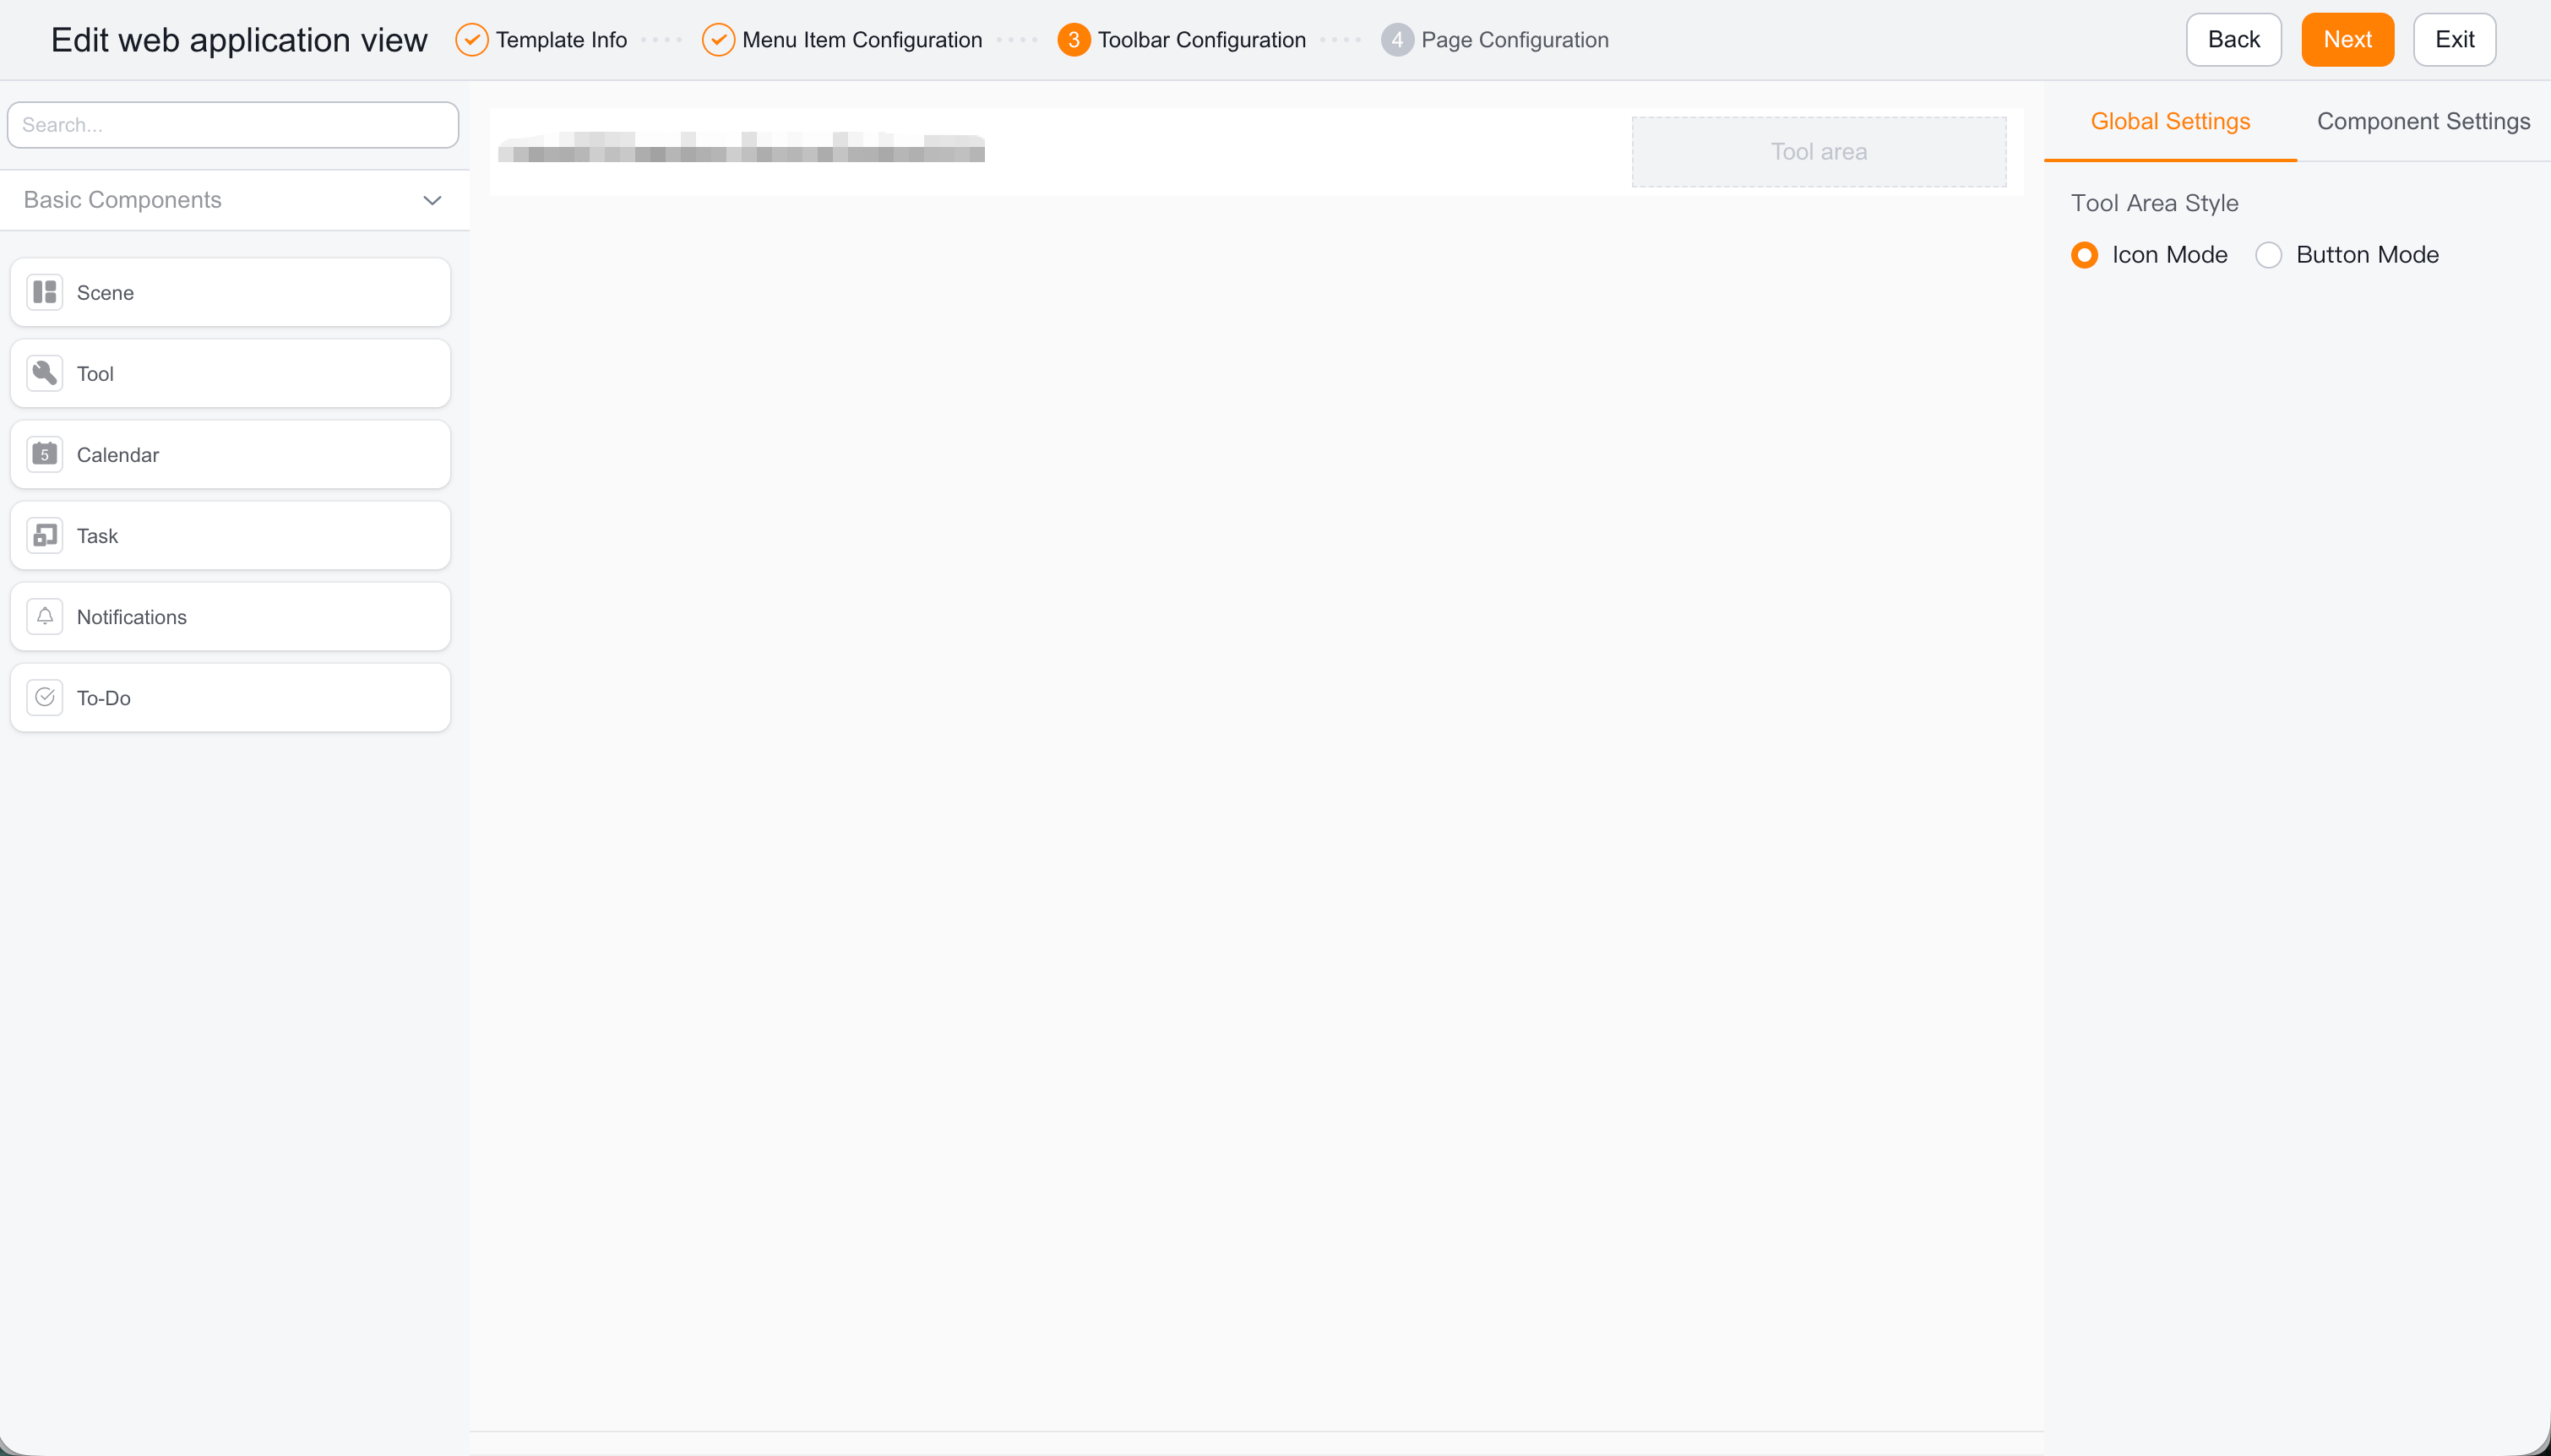
Task: Open Toolbar Configuration step label
Action: 1202,40
